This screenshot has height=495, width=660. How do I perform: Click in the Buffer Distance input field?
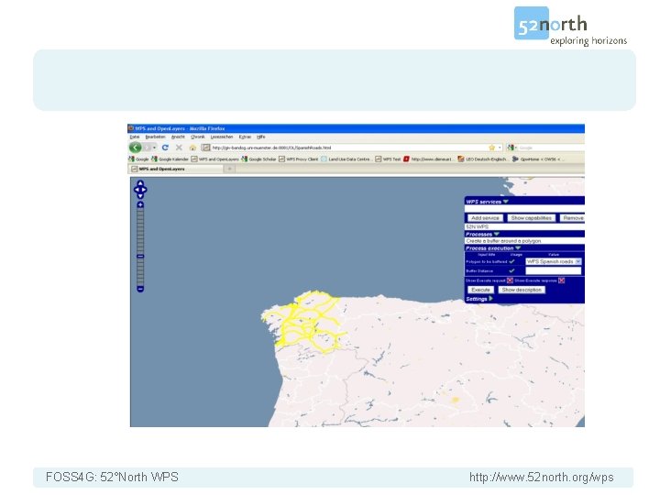pyautogui.click(x=554, y=270)
